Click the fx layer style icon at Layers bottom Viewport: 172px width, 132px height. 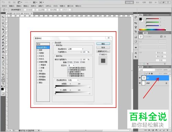pyautogui.click(x=149, y=130)
